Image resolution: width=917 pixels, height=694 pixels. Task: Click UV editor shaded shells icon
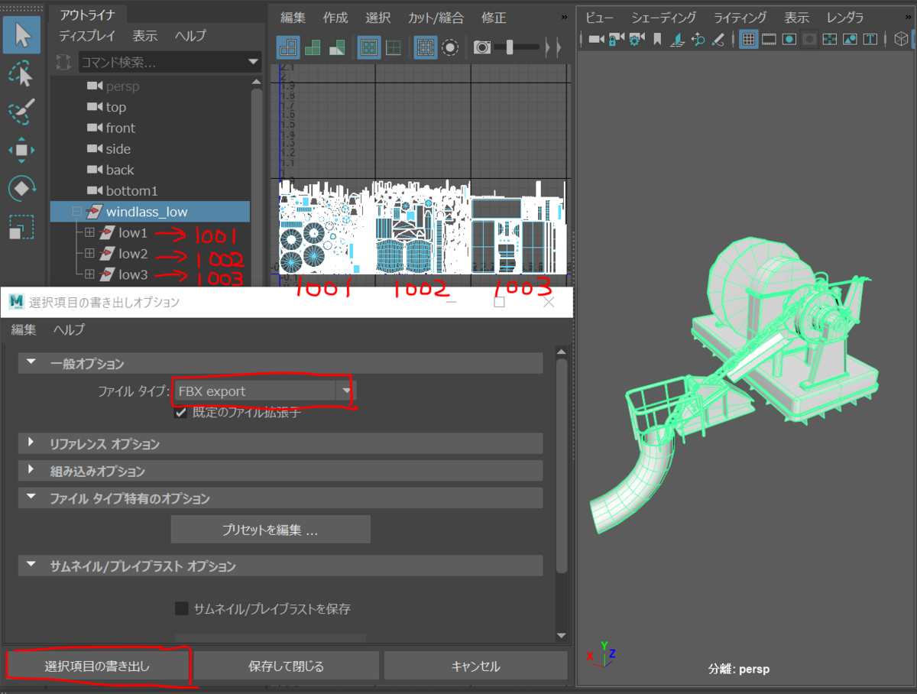tap(312, 47)
